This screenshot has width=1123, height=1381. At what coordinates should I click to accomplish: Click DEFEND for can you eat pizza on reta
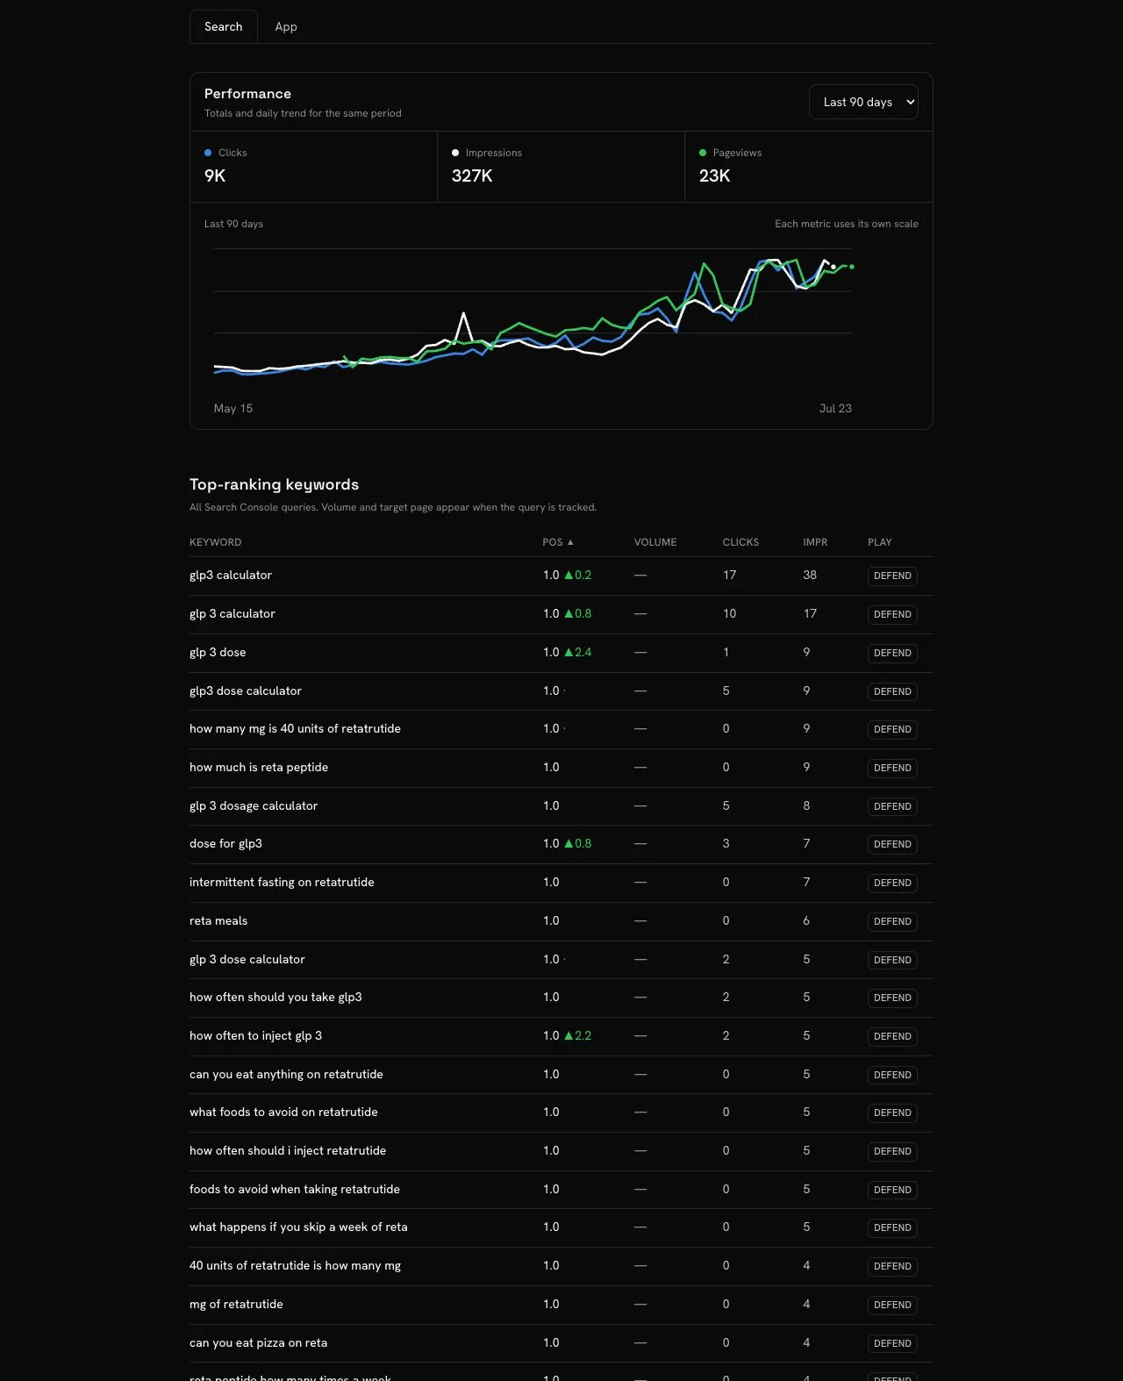pyautogui.click(x=892, y=1343)
